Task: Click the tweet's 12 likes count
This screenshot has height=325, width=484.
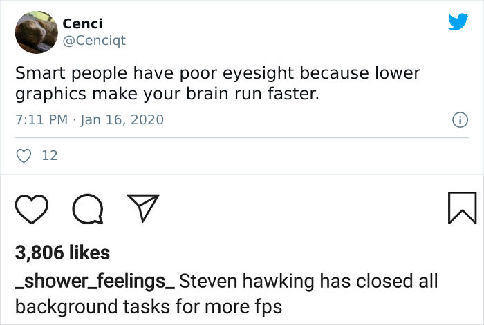Action: (50, 156)
